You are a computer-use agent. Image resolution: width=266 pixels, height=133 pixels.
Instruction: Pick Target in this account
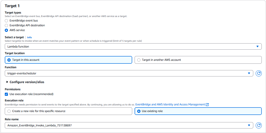pos(9,60)
